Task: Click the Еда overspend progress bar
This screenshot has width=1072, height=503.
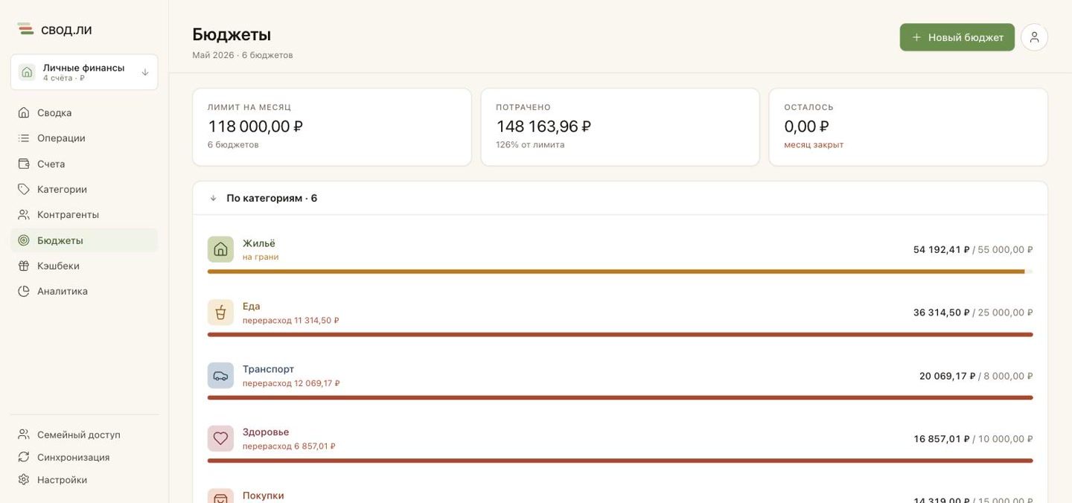Action: pos(620,335)
